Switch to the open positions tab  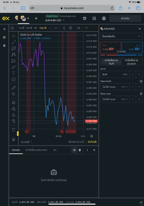point(16,150)
